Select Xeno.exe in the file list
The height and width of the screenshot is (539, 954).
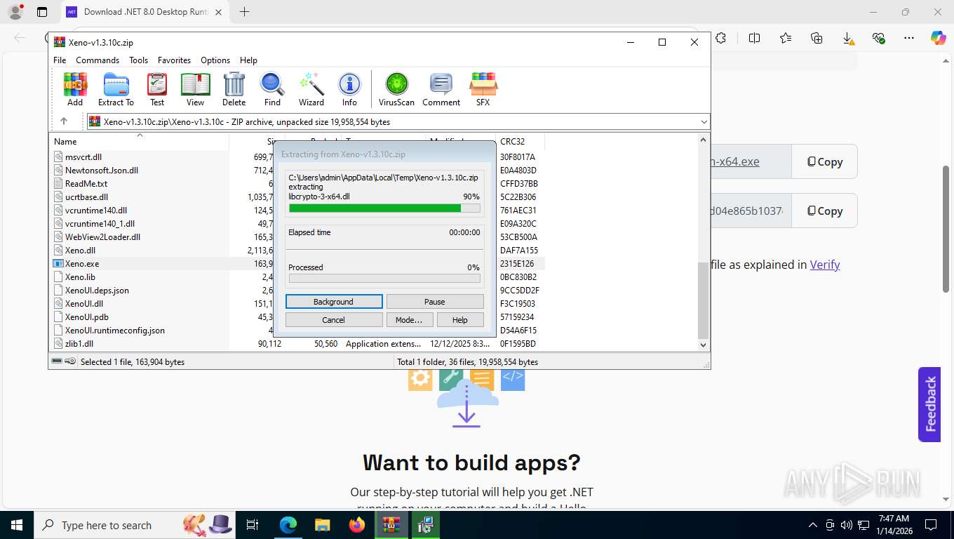[82, 264]
